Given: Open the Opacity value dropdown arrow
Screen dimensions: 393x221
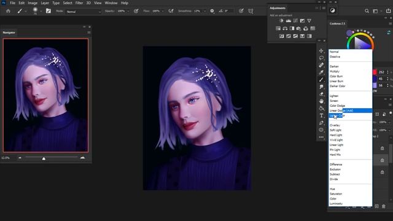Looking at the screenshot, I should [x=128, y=11].
